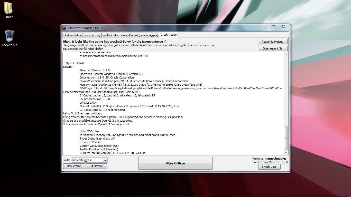Click the Play Offline button
The height and width of the screenshot is (197, 351).
[x=175, y=163]
